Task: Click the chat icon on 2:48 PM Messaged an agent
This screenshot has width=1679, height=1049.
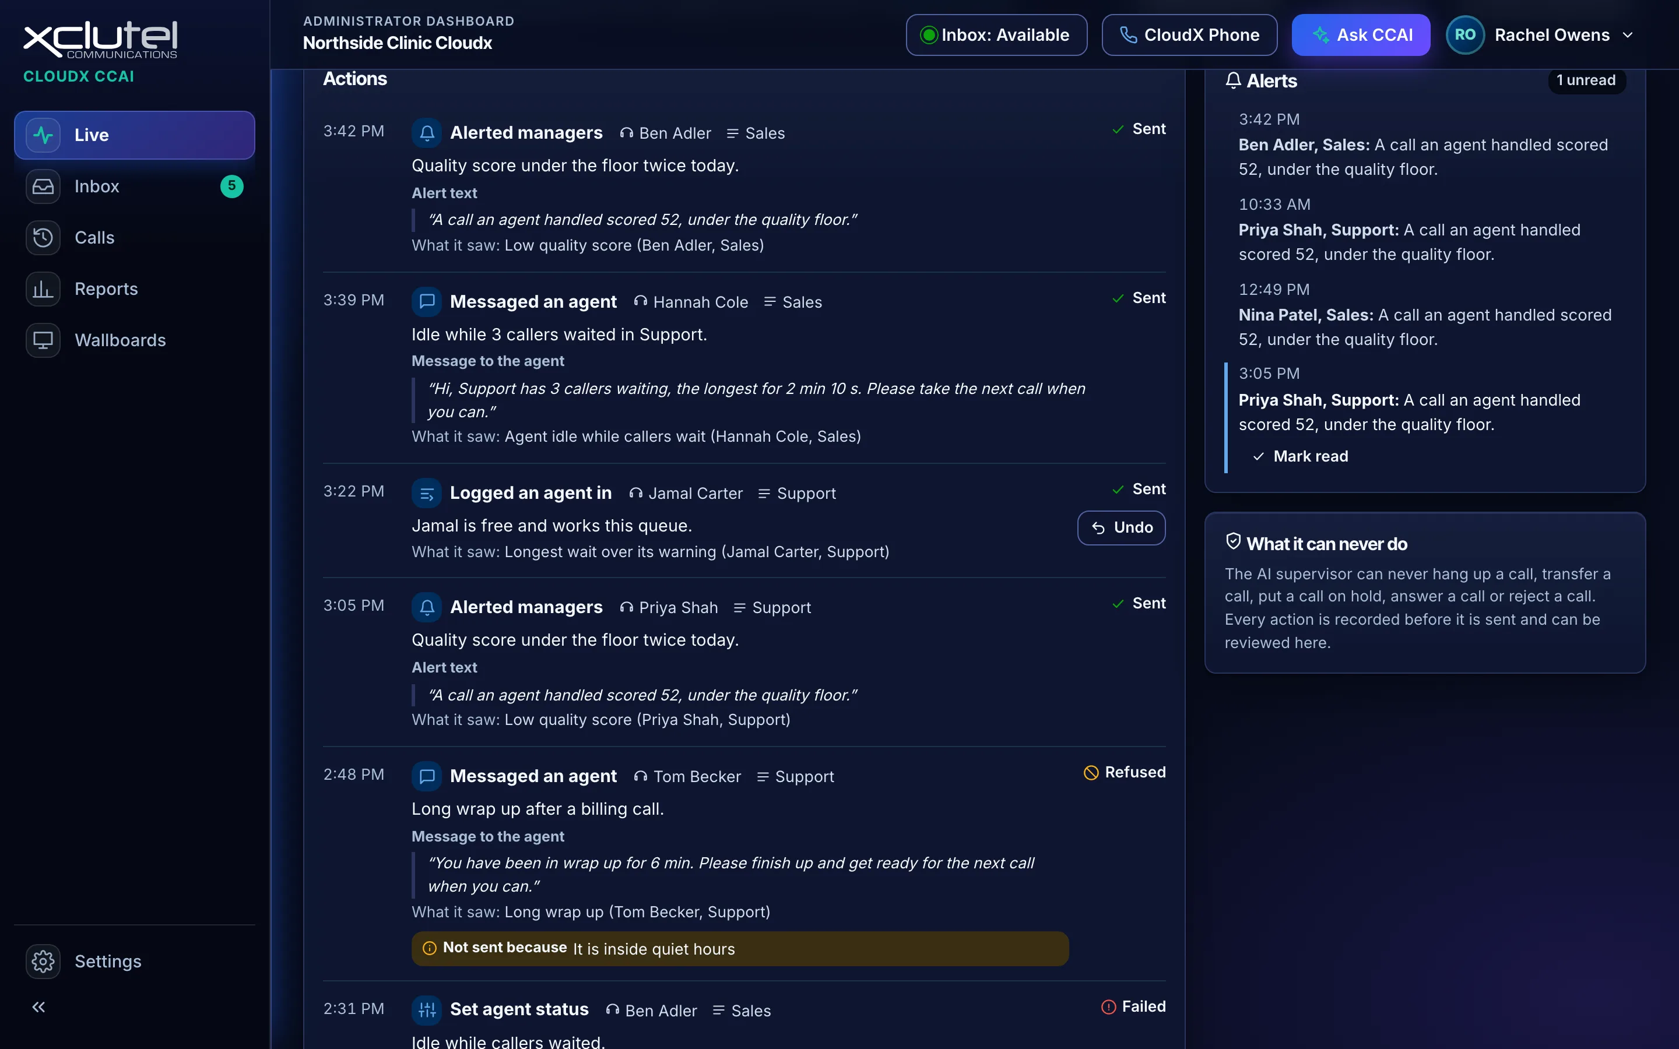Action: tap(427, 776)
